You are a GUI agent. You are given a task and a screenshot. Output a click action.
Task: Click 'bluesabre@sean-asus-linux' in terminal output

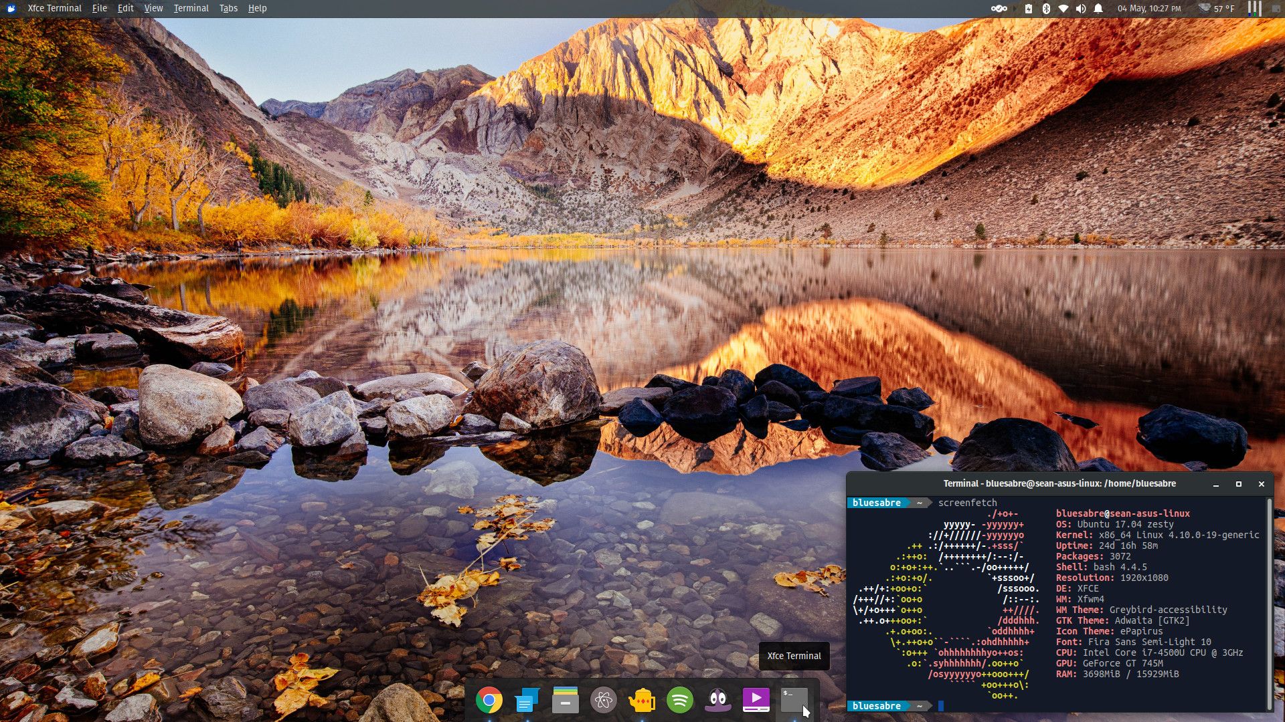pyautogui.click(x=1122, y=513)
